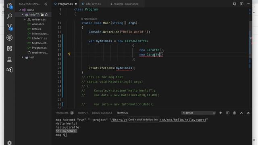
Task: Switch to the readme-covariance tab
Action: tap(126, 4)
